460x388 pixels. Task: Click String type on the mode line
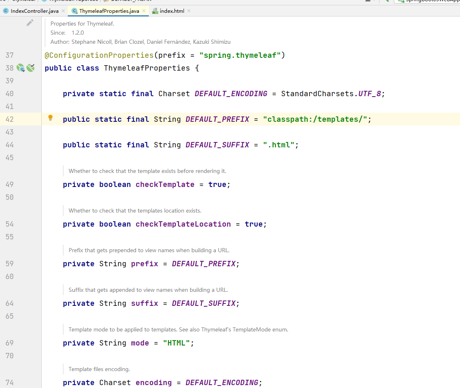tap(113, 343)
